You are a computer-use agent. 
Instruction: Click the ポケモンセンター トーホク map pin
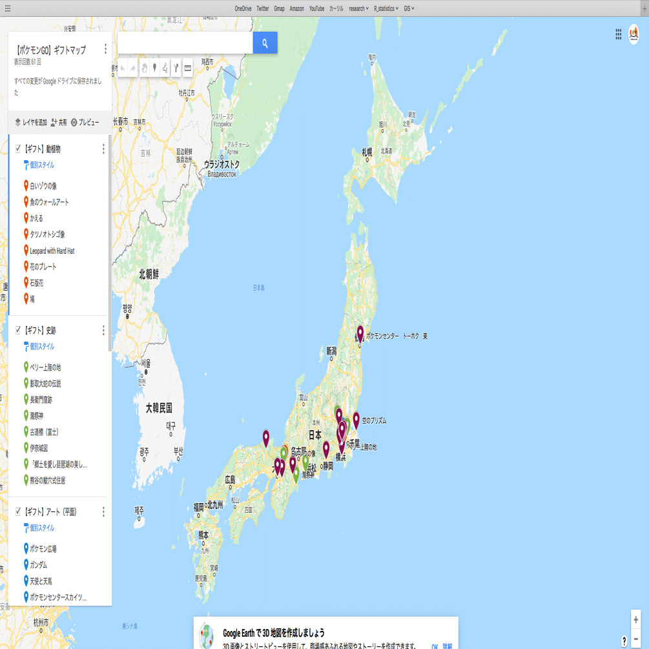pos(360,334)
